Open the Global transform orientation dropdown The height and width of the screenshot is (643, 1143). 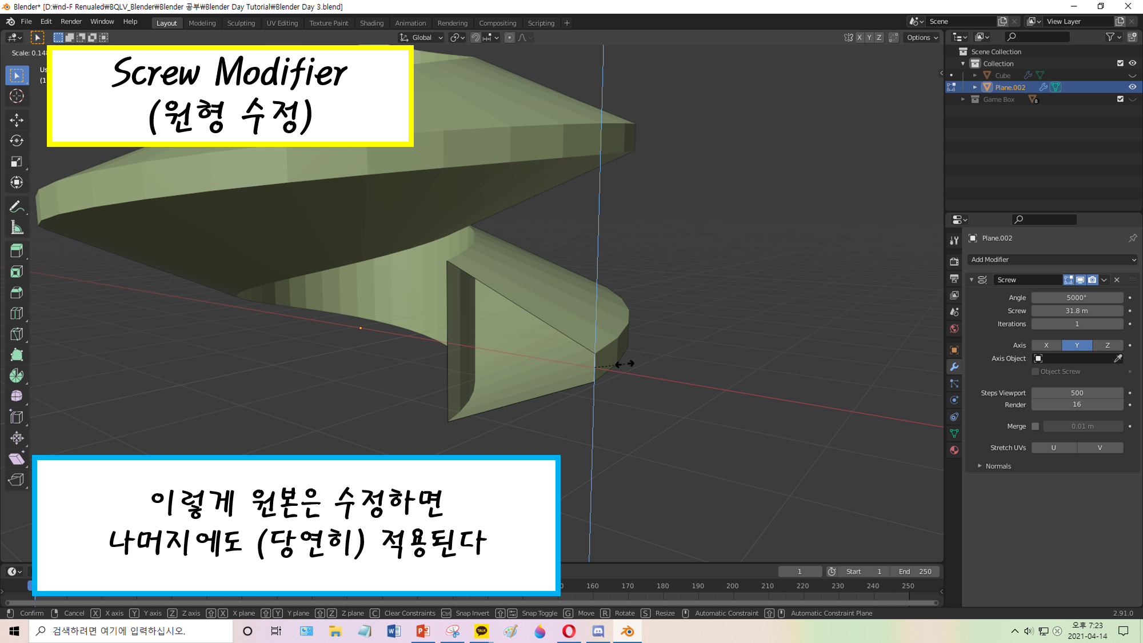coord(422,38)
